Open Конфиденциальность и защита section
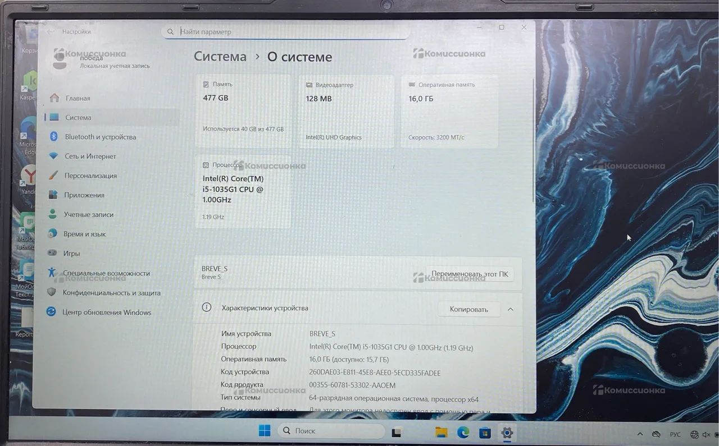This screenshot has height=446, width=719. (x=111, y=293)
